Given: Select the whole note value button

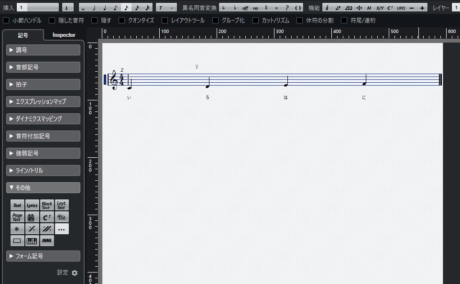Looking at the screenshot, I should pos(84,8).
